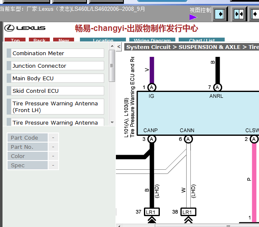This screenshot has height=227, width=259.
Task: Click System Circuit in the breadcrumb
Action: click(149, 47)
